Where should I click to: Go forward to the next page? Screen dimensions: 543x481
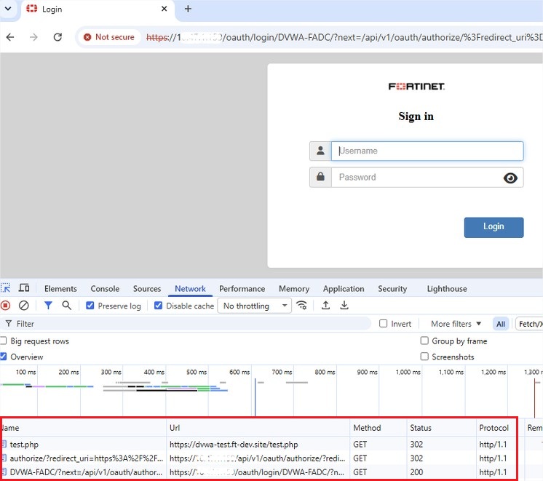point(33,37)
